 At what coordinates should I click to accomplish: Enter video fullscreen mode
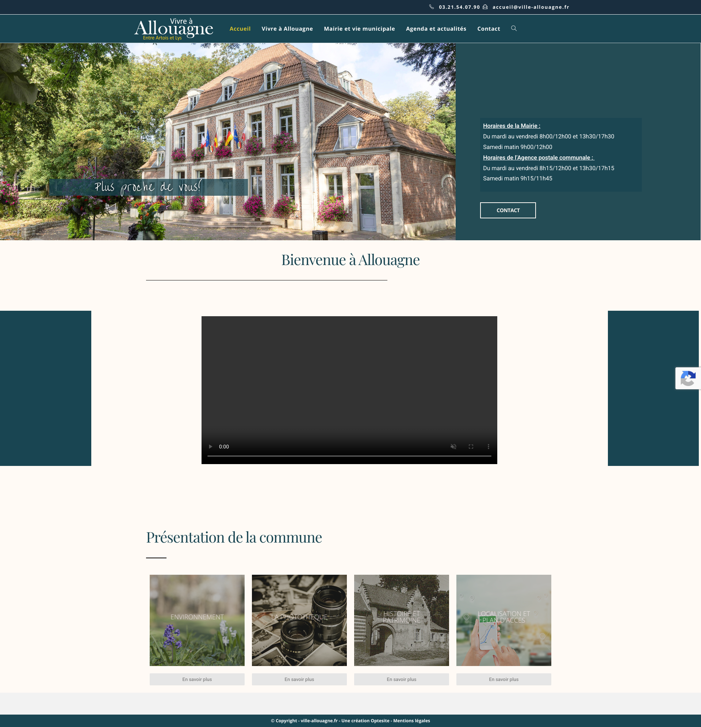pos(471,447)
